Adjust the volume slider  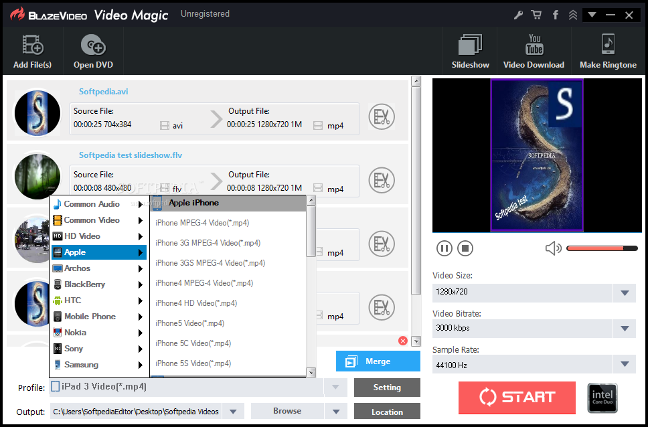pyautogui.click(x=602, y=248)
